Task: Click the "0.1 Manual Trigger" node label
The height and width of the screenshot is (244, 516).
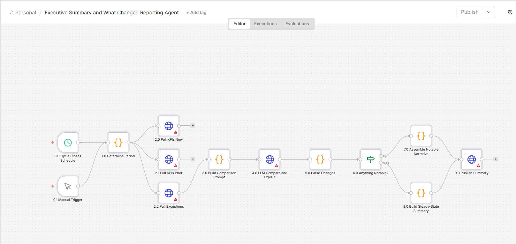Action: coord(68,200)
